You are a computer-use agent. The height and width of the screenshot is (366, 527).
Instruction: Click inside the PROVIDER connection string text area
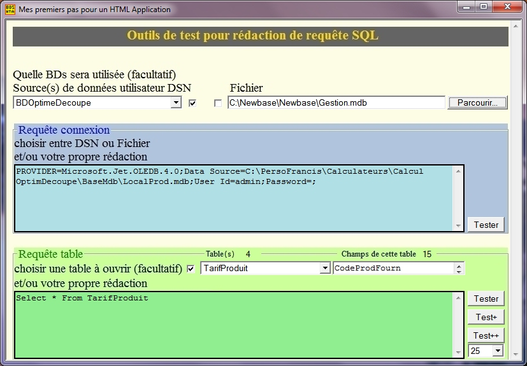coord(233,198)
